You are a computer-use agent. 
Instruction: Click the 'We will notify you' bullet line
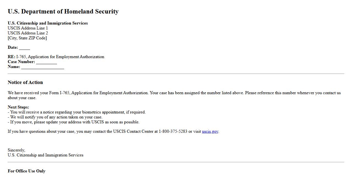55,117
